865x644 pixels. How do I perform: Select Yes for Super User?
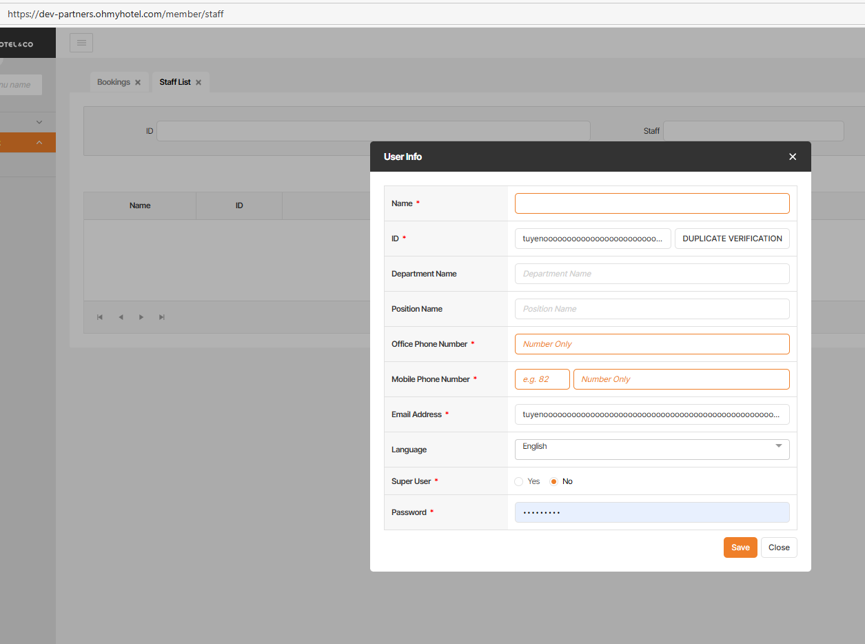tap(519, 481)
